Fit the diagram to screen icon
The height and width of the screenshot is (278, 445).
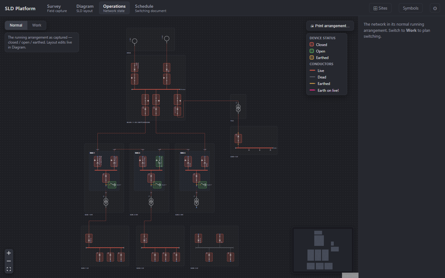(x=9, y=269)
